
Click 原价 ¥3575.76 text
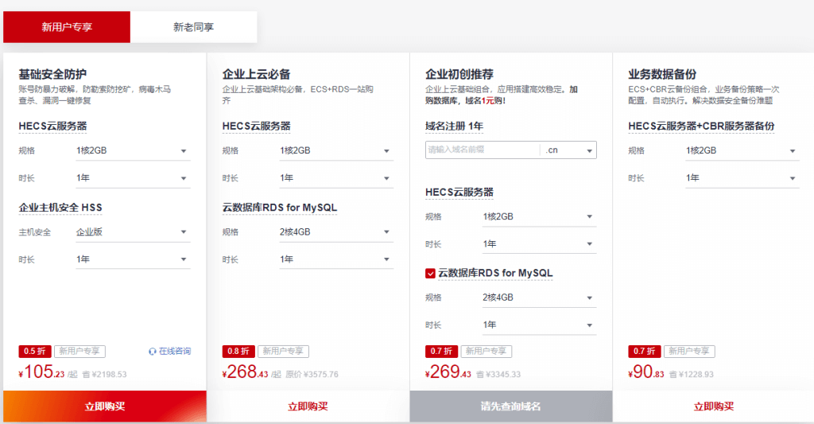point(312,374)
